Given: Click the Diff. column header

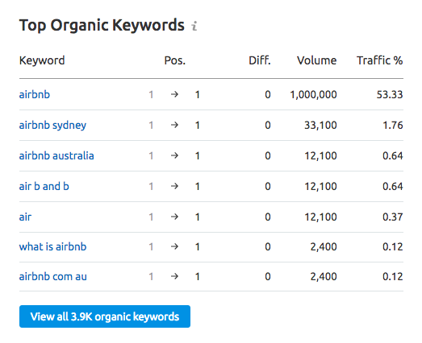Looking at the screenshot, I should point(260,60).
